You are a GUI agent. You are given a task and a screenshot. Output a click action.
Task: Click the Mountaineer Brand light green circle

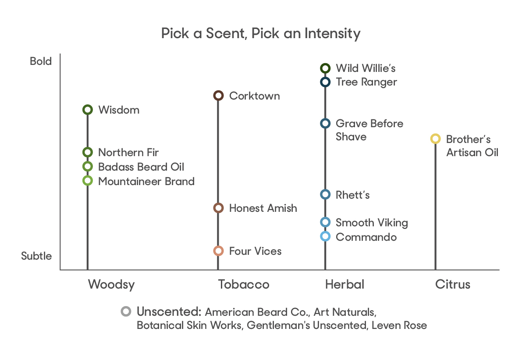pos(88,181)
